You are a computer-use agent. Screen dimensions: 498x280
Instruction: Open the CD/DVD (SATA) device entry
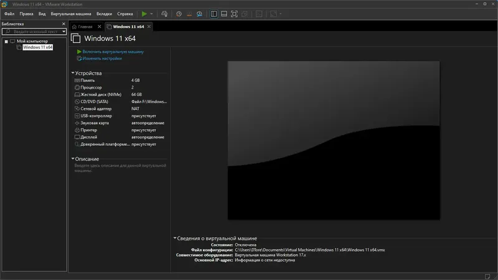(x=94, y=101)
